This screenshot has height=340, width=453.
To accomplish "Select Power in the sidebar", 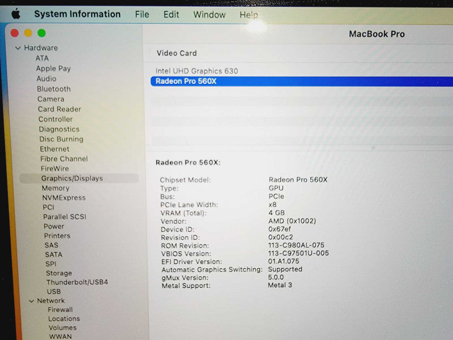I will [x=54, y=226].
